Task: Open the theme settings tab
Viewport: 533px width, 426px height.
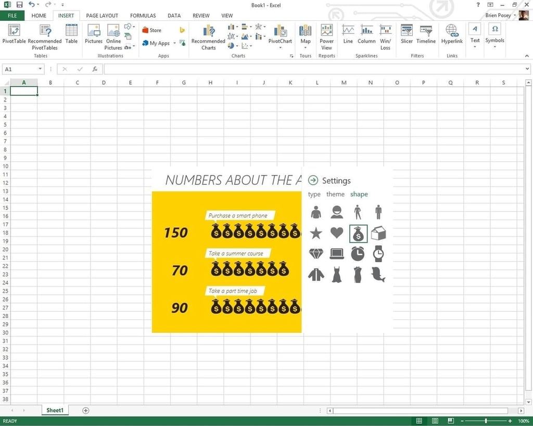Action: pos(336,195)
